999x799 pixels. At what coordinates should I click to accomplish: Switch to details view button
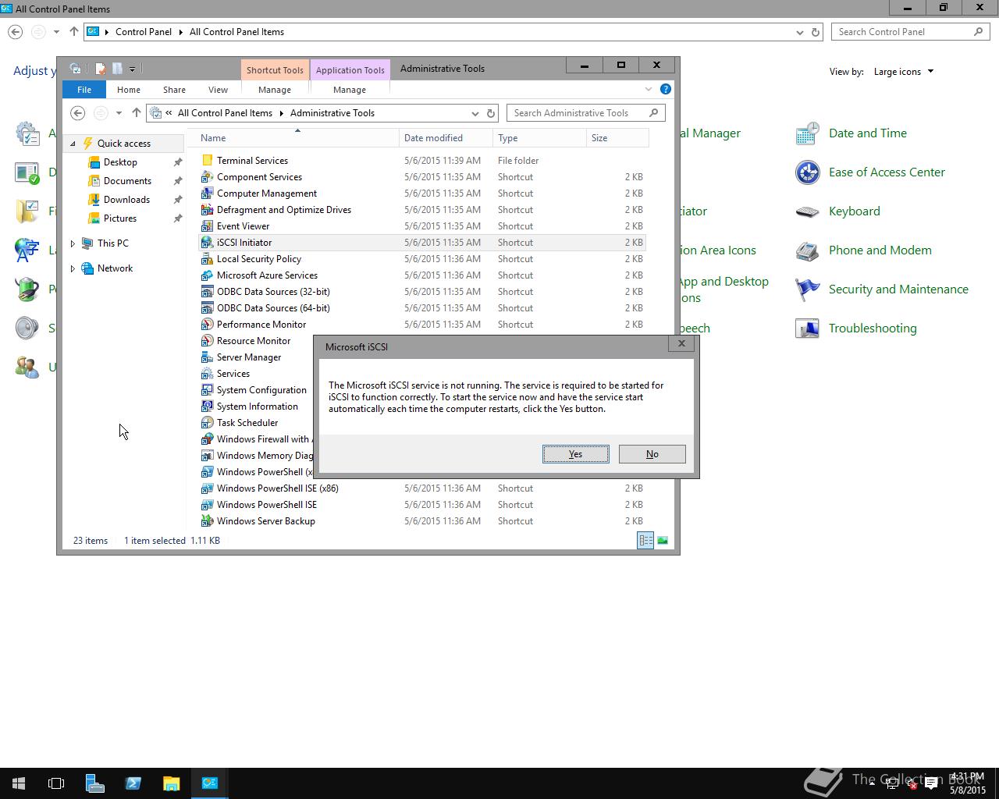coord(645,540)
